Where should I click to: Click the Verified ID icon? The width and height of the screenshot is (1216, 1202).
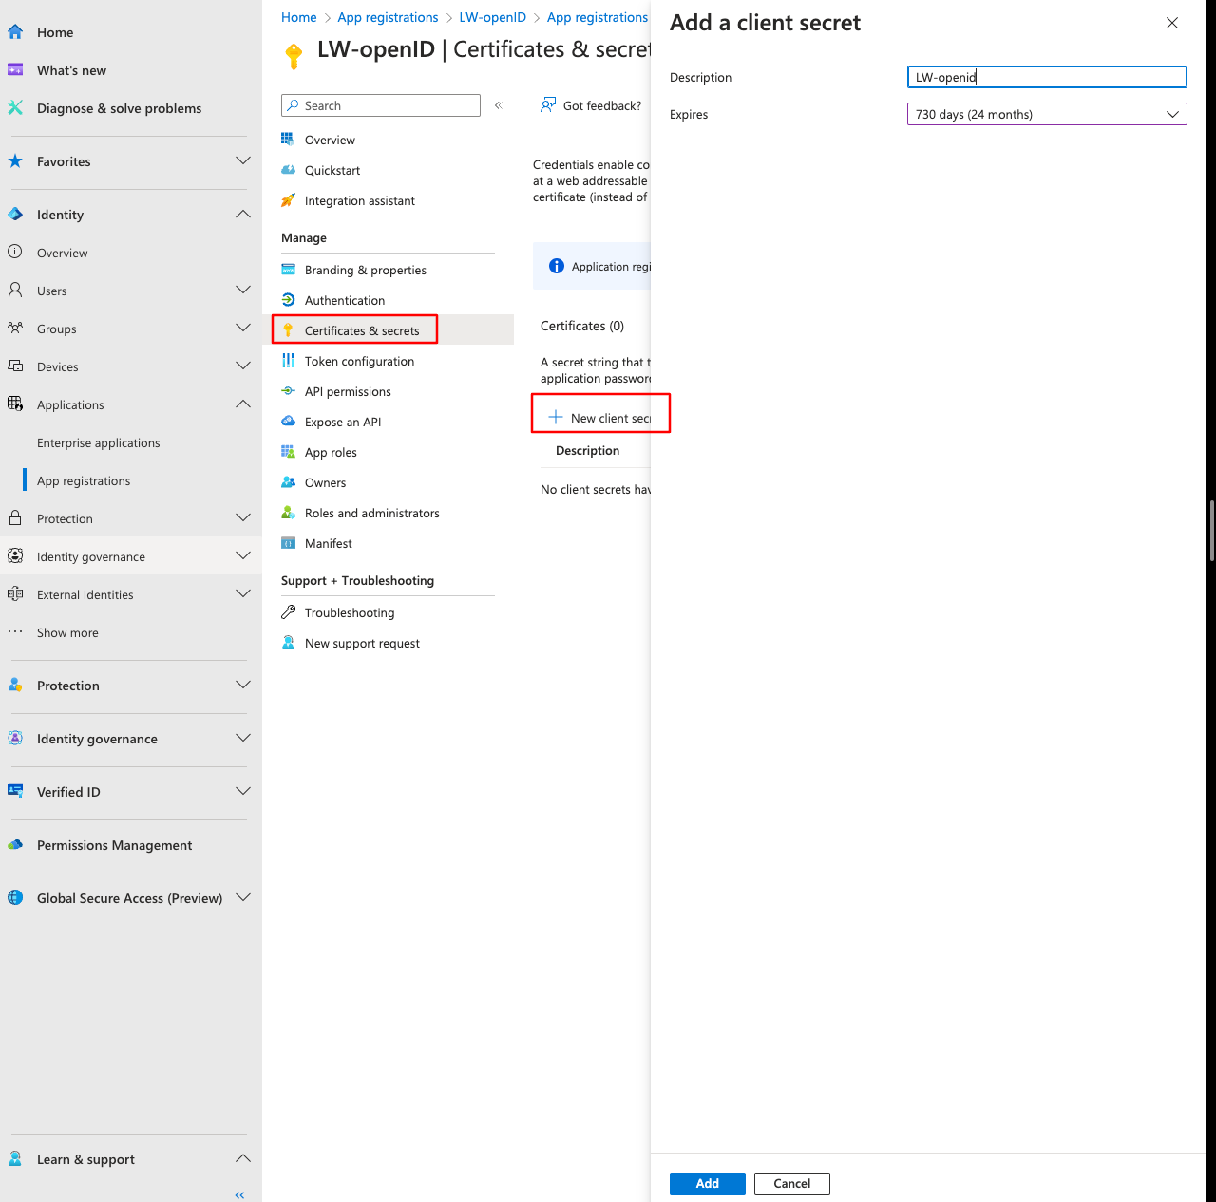[15, 791]
